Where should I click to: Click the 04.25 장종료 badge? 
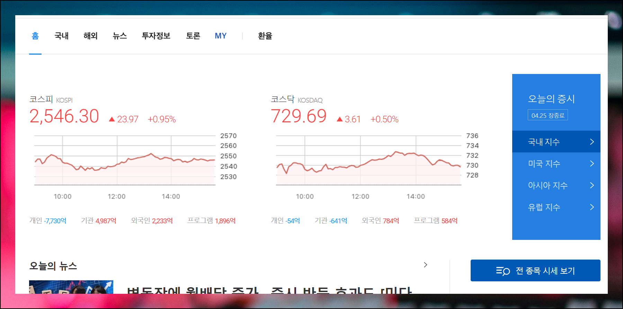coord(548,115)
